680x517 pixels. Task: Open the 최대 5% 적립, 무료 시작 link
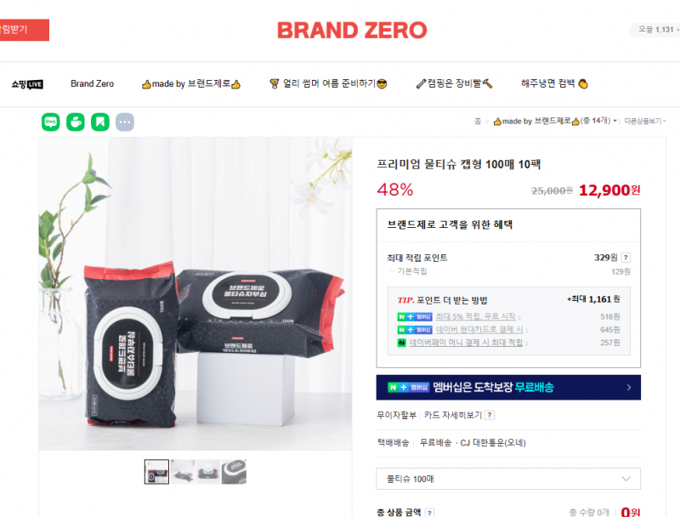point(476,316)
